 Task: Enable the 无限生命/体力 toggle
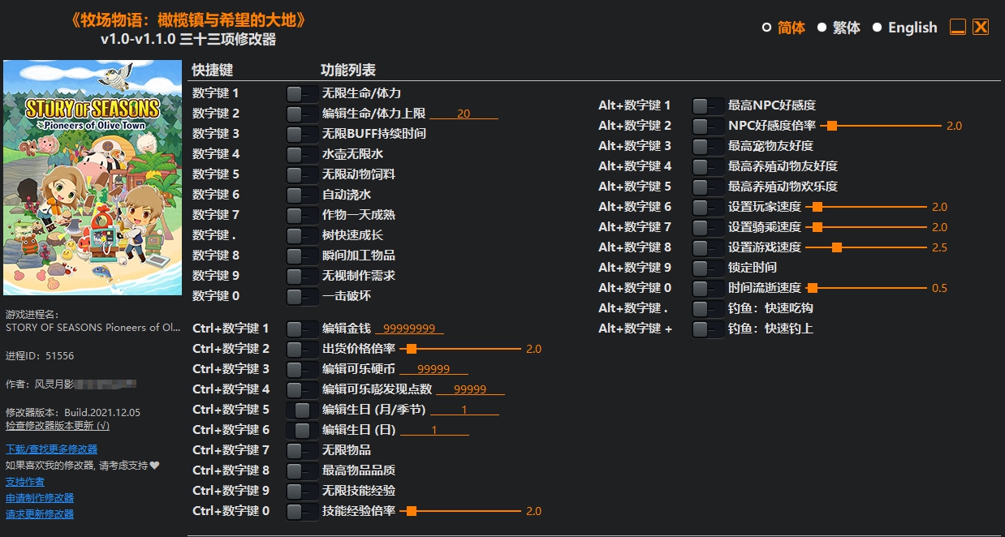[x=301, y=92]
